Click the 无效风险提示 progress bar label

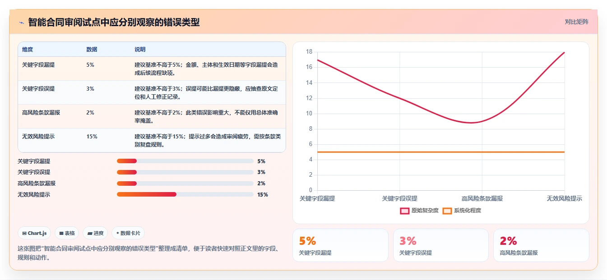[34, 195]
